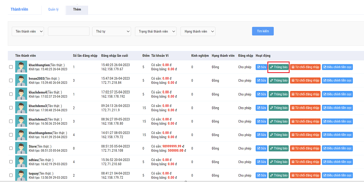
Task: Click Từ chối đăng nhập for khachdemo4
Action: (x=305, y=94)
